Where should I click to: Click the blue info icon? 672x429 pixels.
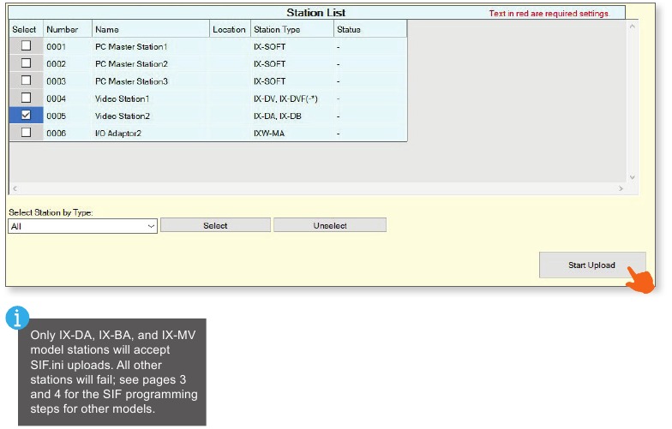tap(18, 317)
